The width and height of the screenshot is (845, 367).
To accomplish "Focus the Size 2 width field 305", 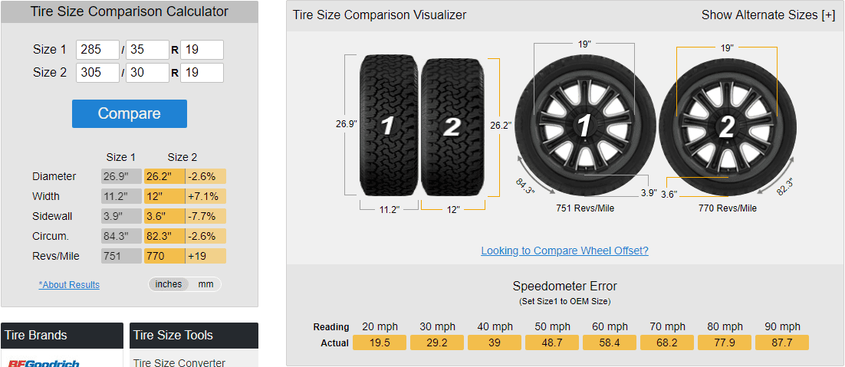I will [97, 73].
